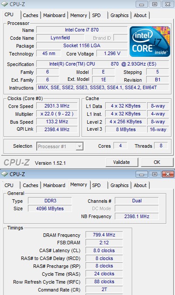Click the Multiplier value x 22.0 ( 9 - 22 )
This screenshot has width=175, height=295.
57,114
